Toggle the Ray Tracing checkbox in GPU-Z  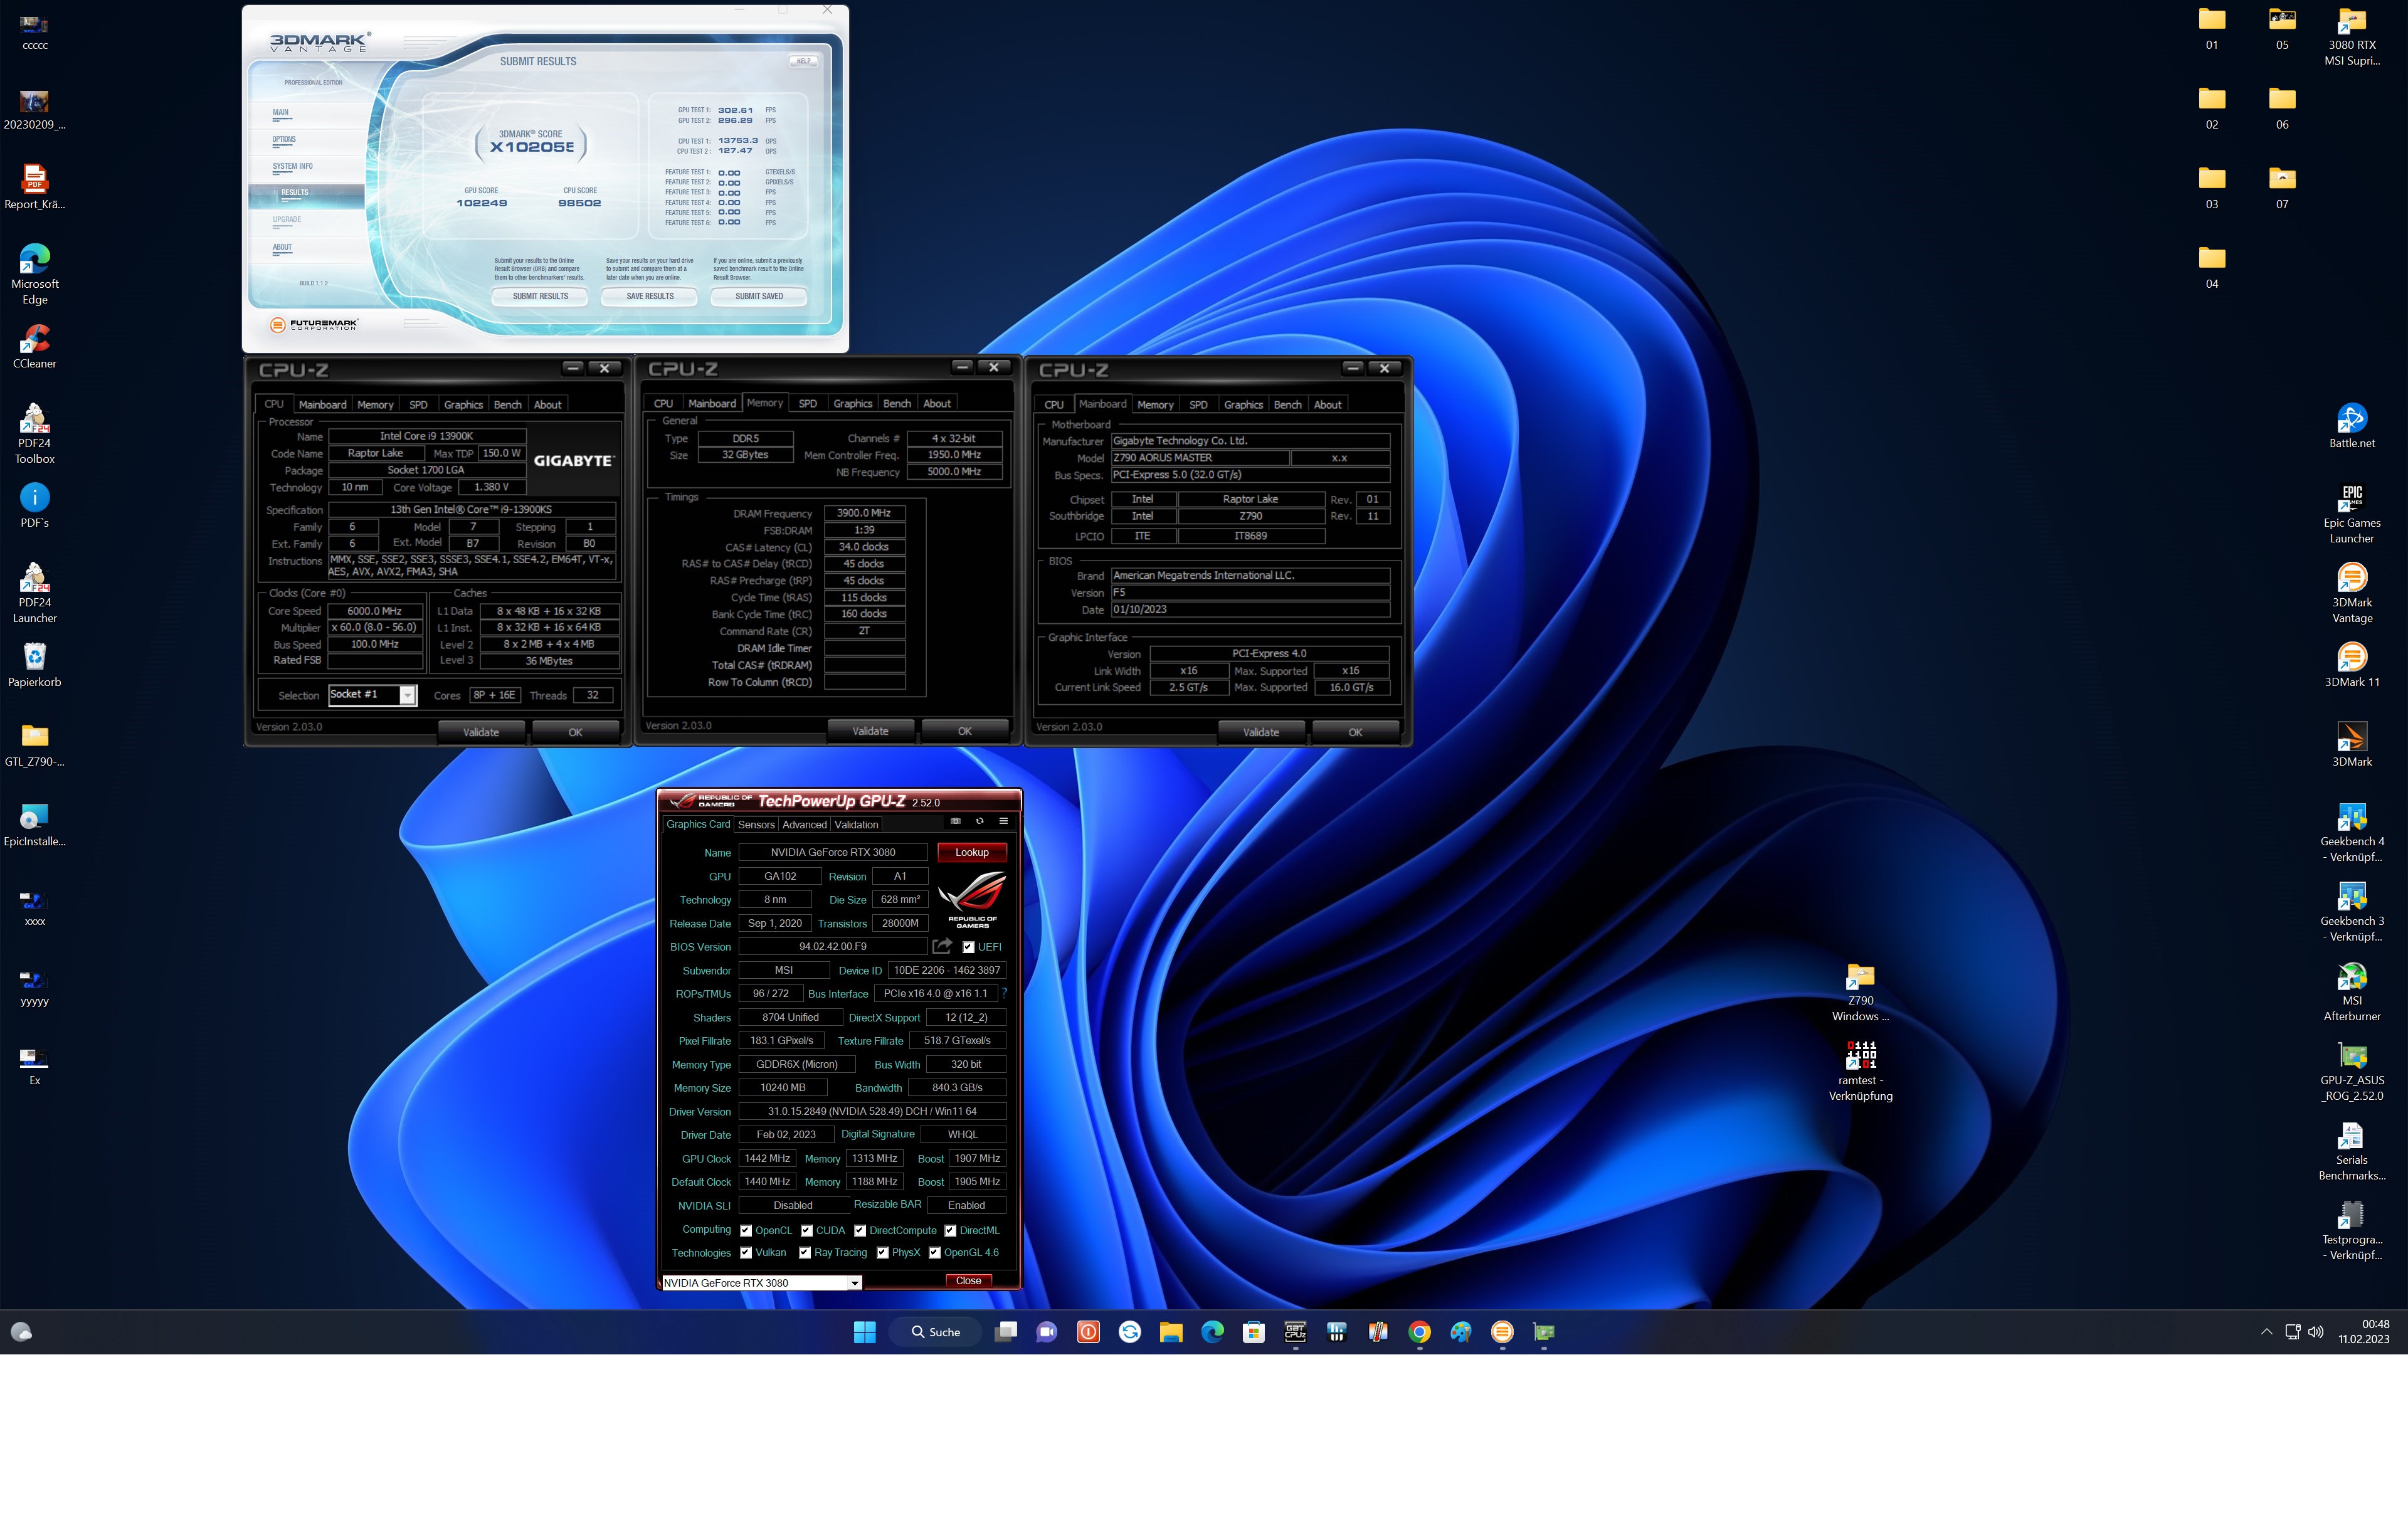click(x=804, y=1252)
